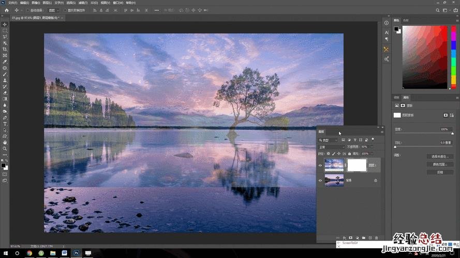Select the Hand tool

(x=5, y=142)
